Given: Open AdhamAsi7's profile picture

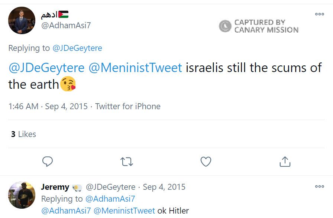Looking at the screenshot, I should [x=22, y=20].
